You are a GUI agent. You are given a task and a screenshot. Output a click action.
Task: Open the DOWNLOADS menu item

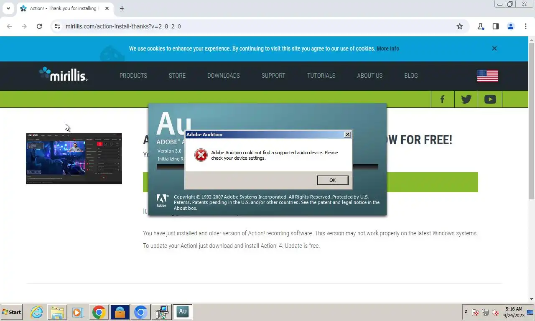click(224, 76)
